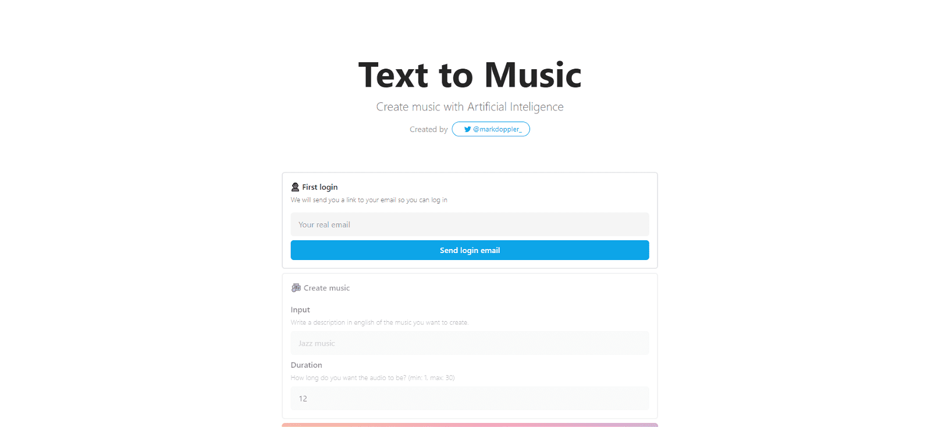Screen dimensions: 931x427
Task: Click the Text to Music heading
Action: point(470,74)
